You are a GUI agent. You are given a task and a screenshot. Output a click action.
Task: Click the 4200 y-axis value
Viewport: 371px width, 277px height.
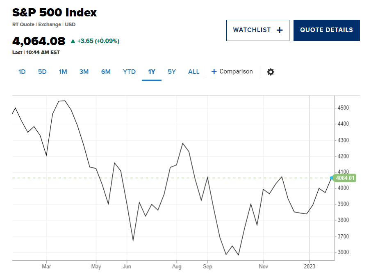click(343, 156)
